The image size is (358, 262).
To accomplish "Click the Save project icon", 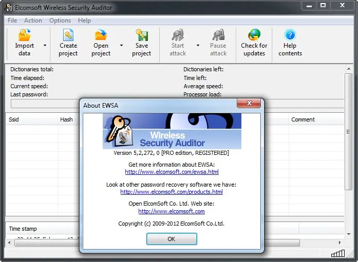I will (x=142, y=35).
